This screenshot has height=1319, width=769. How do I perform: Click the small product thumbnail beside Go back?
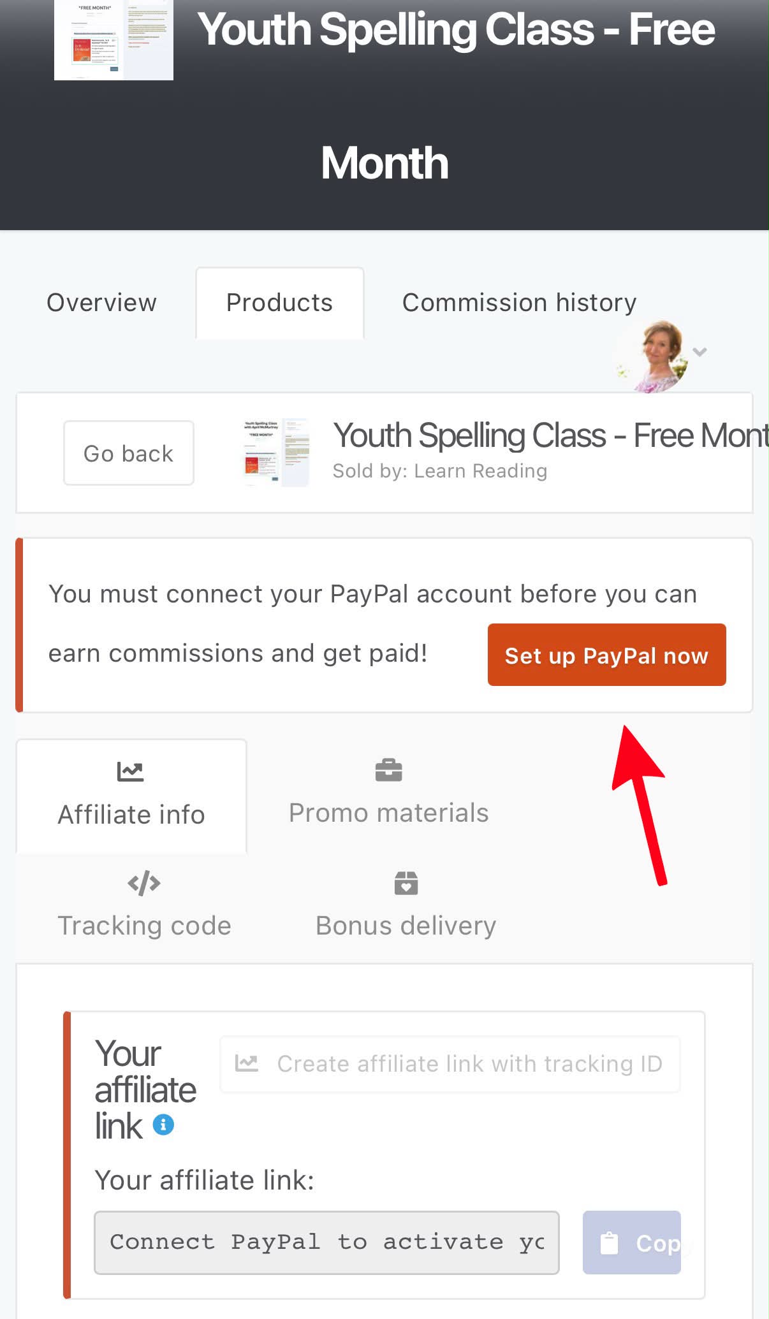(x=276, y=453)
